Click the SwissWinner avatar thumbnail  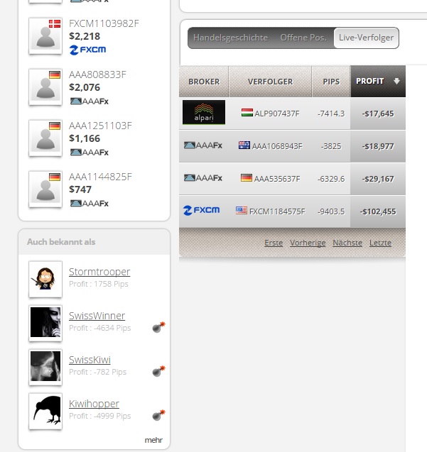(x=45, y=323)
